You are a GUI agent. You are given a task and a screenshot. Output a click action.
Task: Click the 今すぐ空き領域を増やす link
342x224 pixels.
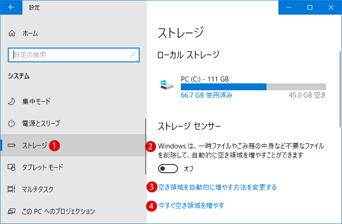pos(191,205)
